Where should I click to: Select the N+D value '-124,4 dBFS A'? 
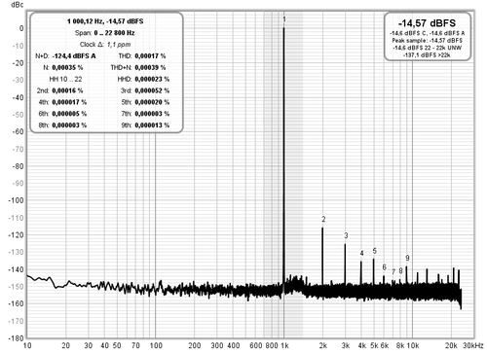pyautogui.click(x=74, y=56)
